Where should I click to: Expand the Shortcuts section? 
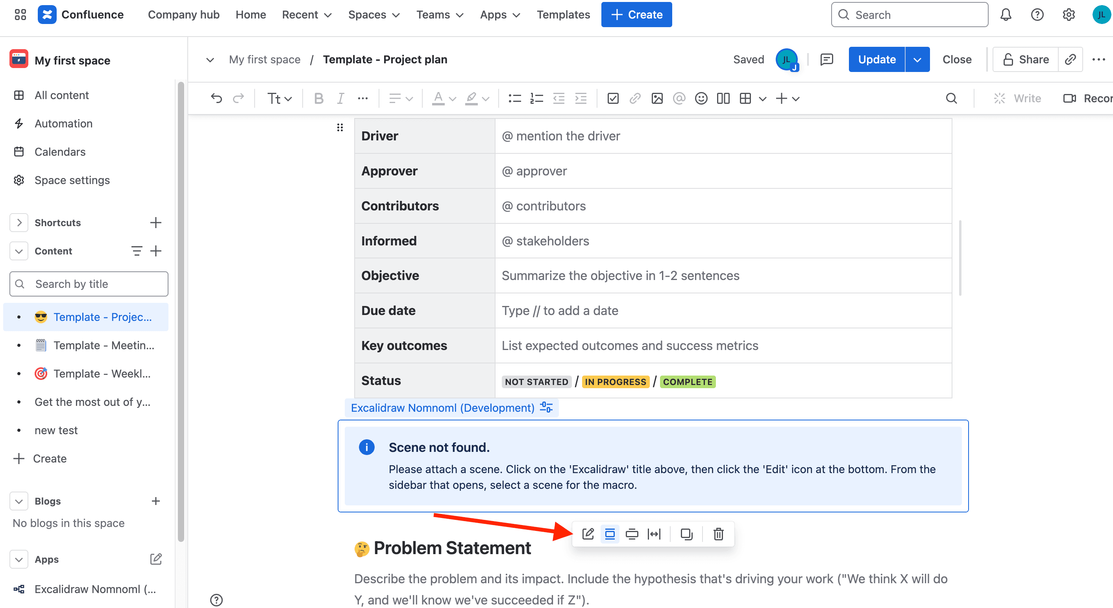tap(19, 223)
